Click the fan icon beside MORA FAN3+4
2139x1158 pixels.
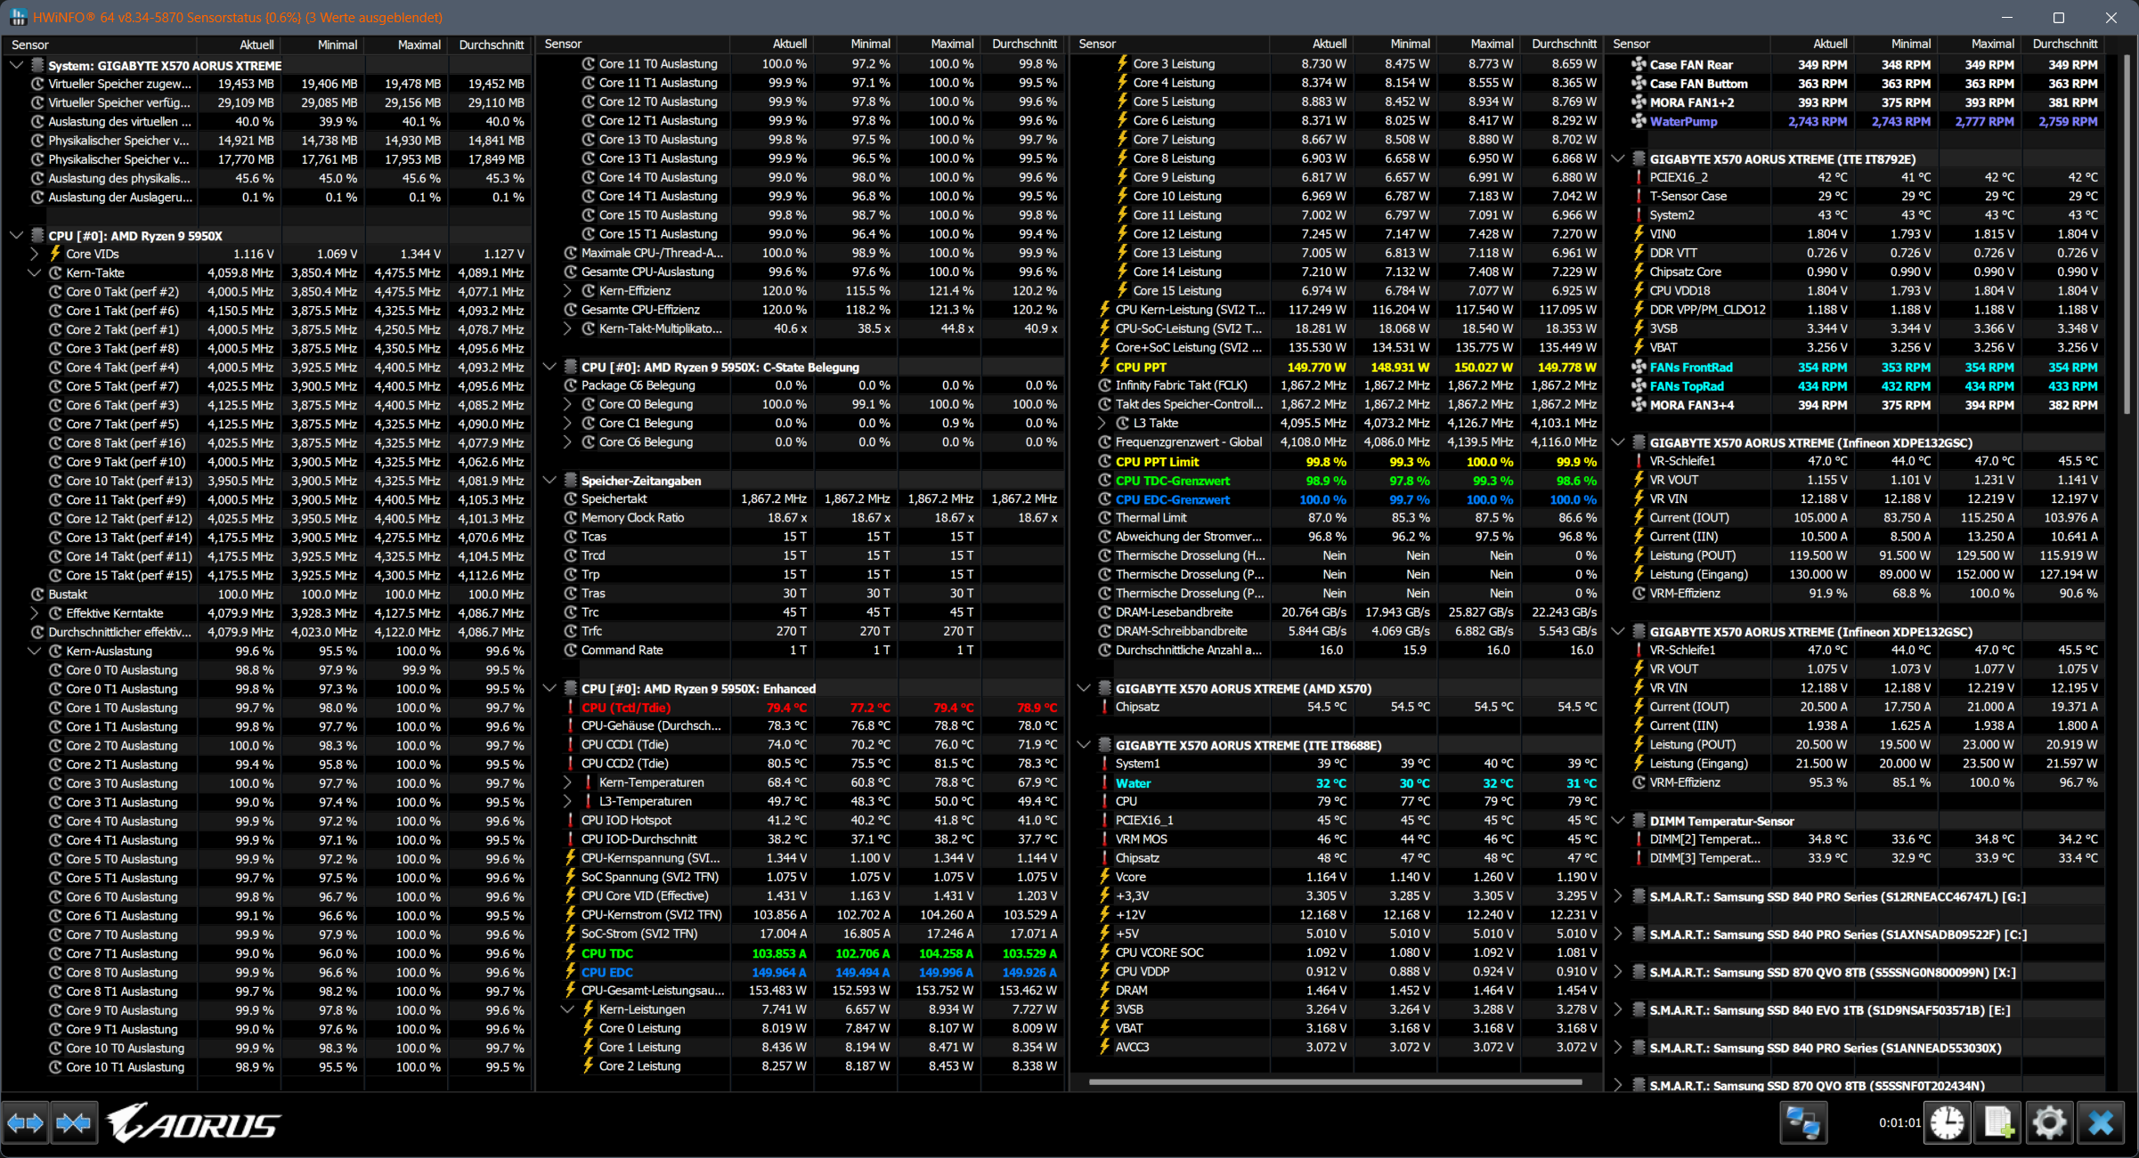(1639, 405)
